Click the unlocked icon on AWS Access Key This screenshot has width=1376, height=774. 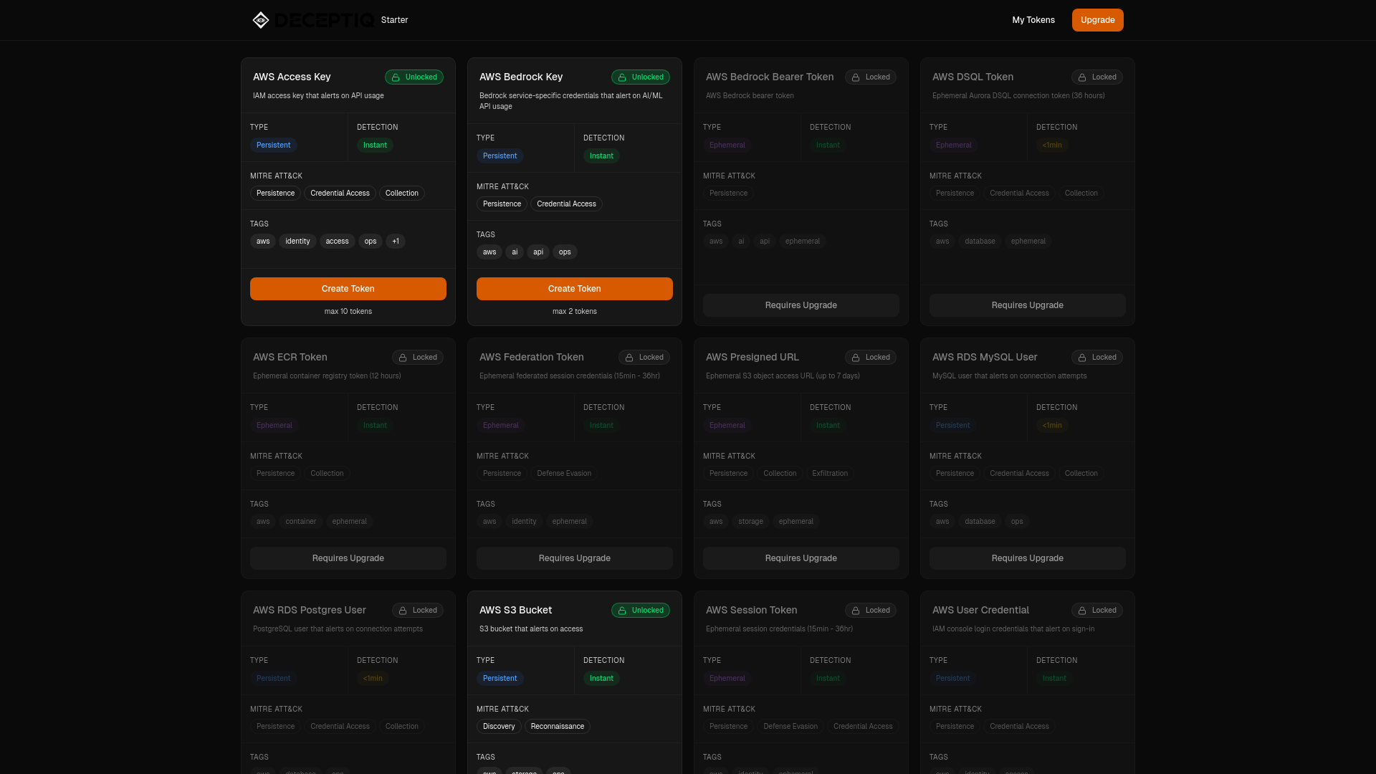396,77
